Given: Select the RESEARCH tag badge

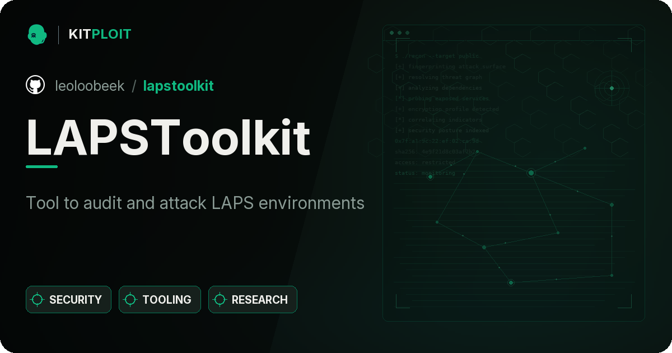Looking at the screenshot, I should coord(253,300).
